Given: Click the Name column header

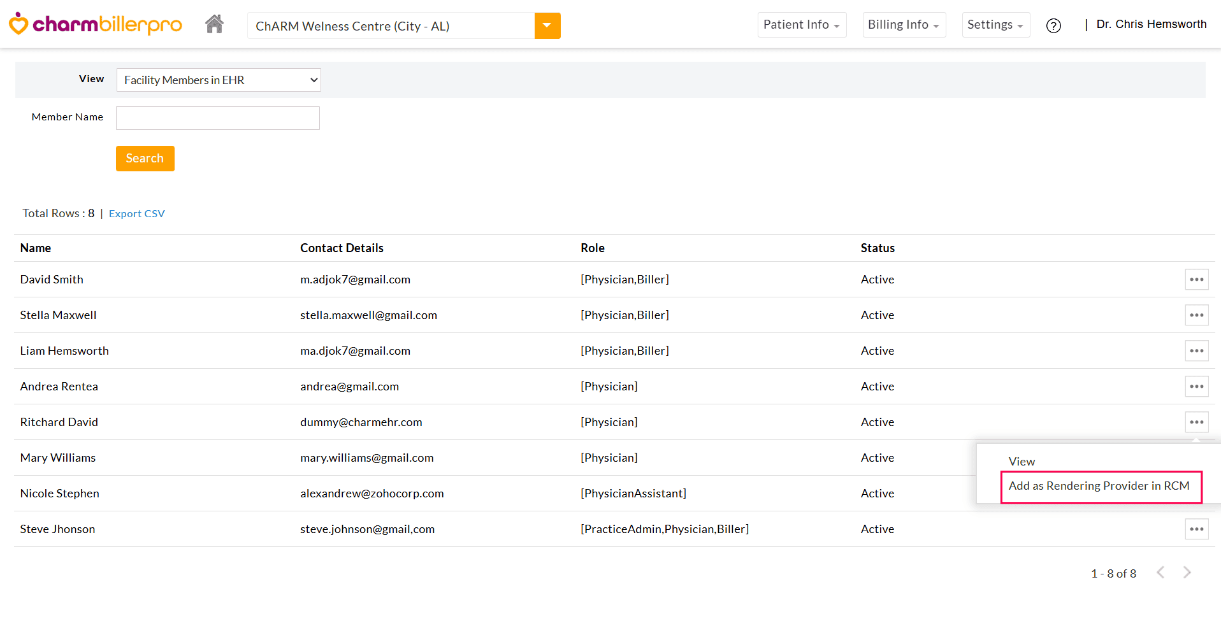Looking at the screenshot, I should point(36,248).
